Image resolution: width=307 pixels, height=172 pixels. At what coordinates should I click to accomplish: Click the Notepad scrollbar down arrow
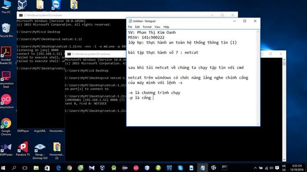258,124
